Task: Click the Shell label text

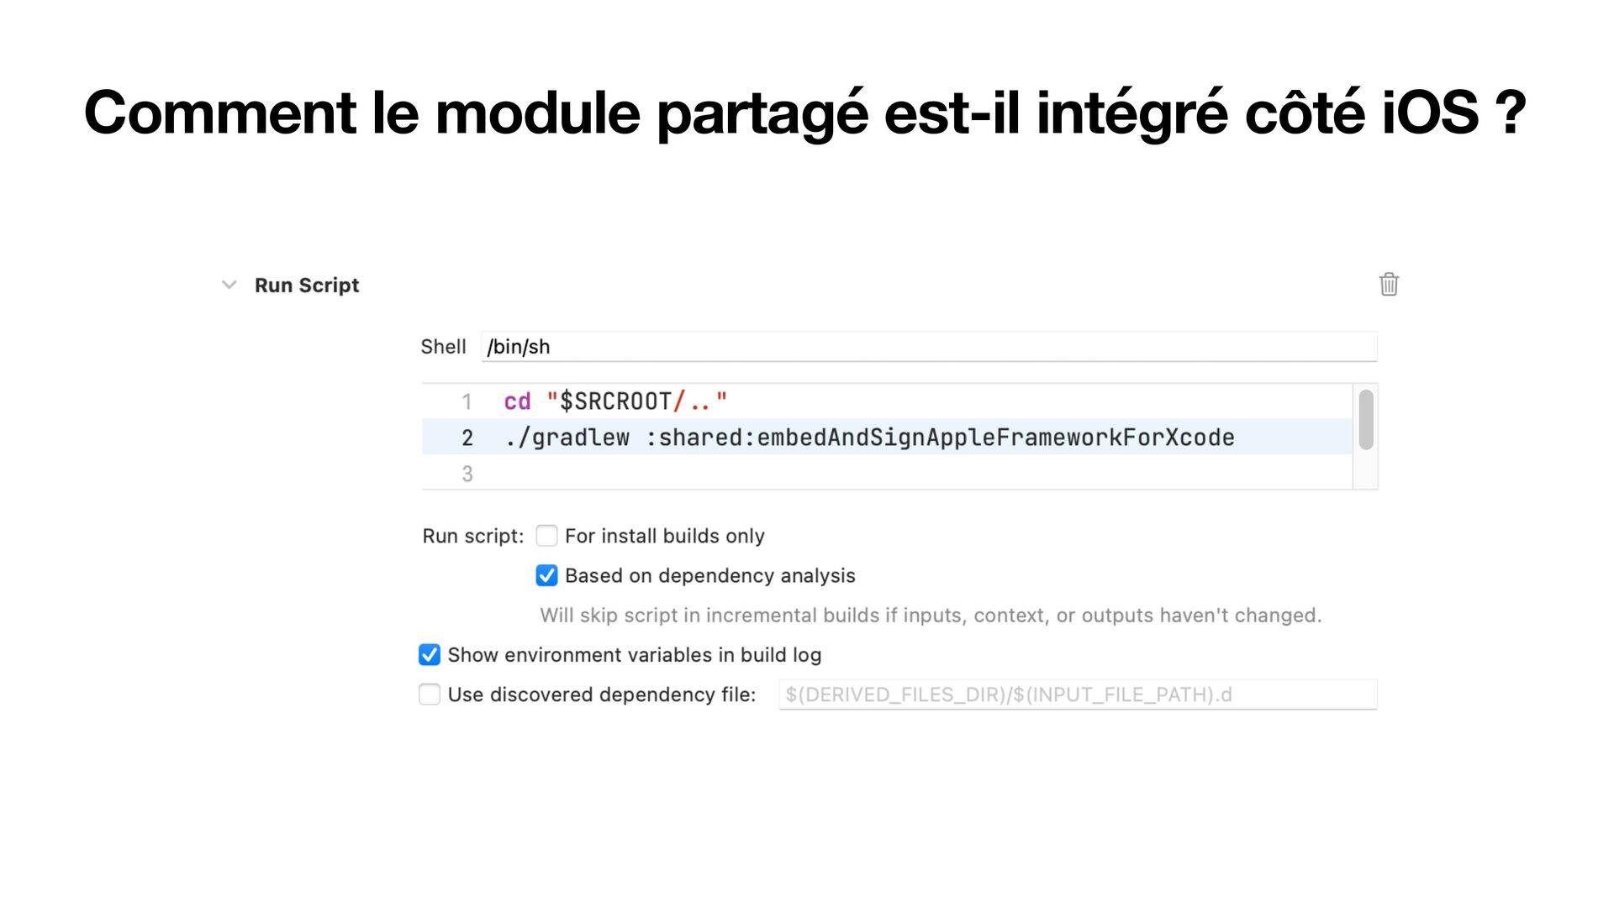Action: (443, 347)
